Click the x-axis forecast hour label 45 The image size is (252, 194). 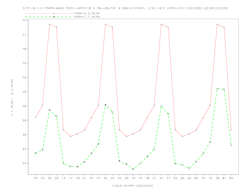coord(140,178)
